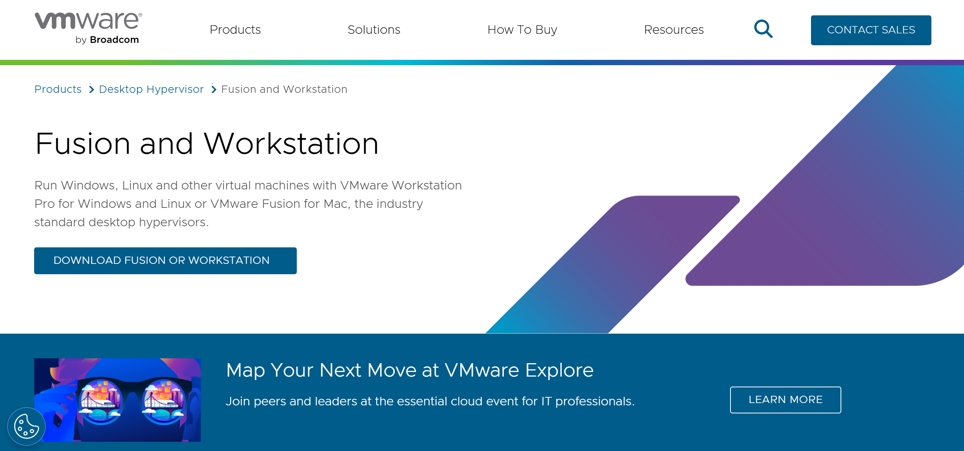Expand the How To Buy menu
Image resolution: width=964 pixels, height=451 pixels.
(522, 30)
